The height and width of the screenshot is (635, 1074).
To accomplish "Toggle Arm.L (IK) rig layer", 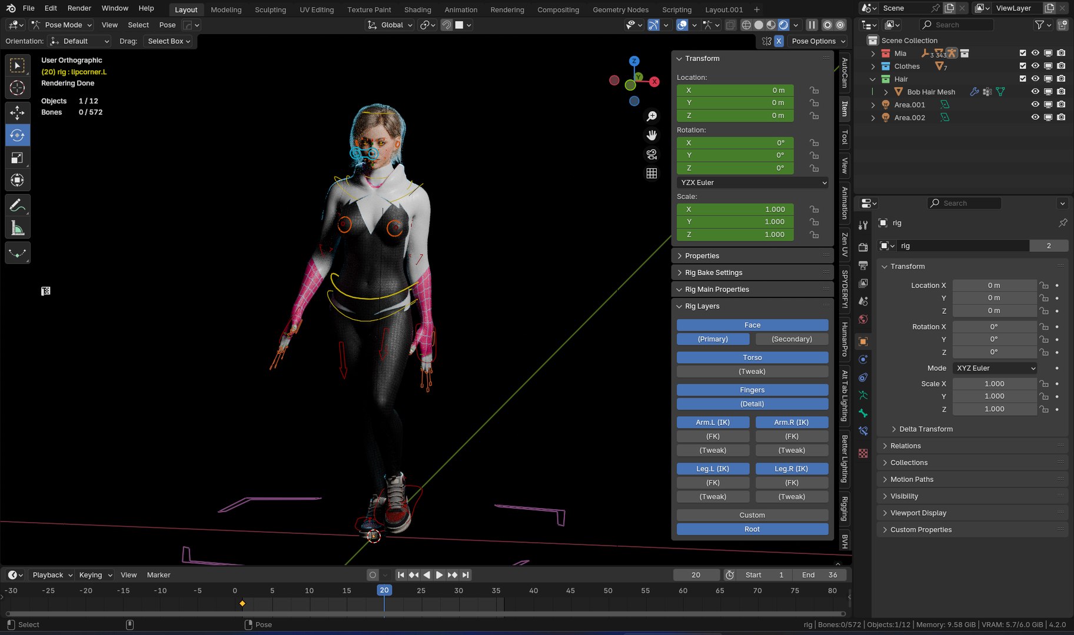I will pos(713,422).
